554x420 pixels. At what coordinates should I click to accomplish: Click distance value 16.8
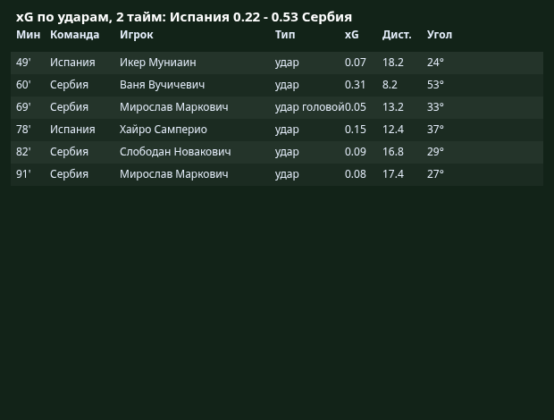click(393, 152)
